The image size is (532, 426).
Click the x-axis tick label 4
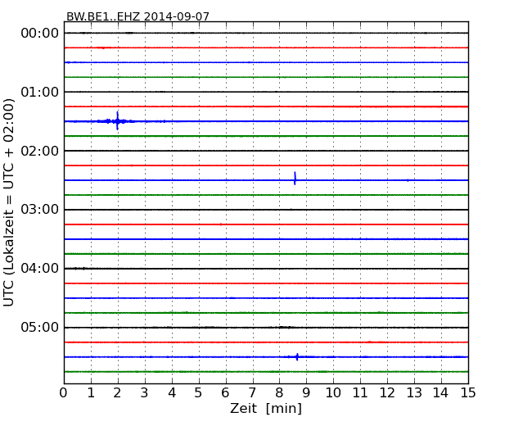pos(172,393)
